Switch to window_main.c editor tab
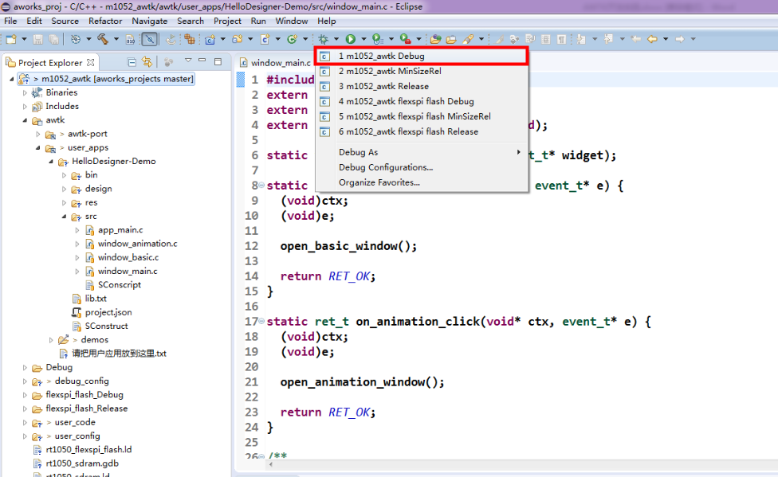This screenshot has height=477, width=778. click(279, 62)
